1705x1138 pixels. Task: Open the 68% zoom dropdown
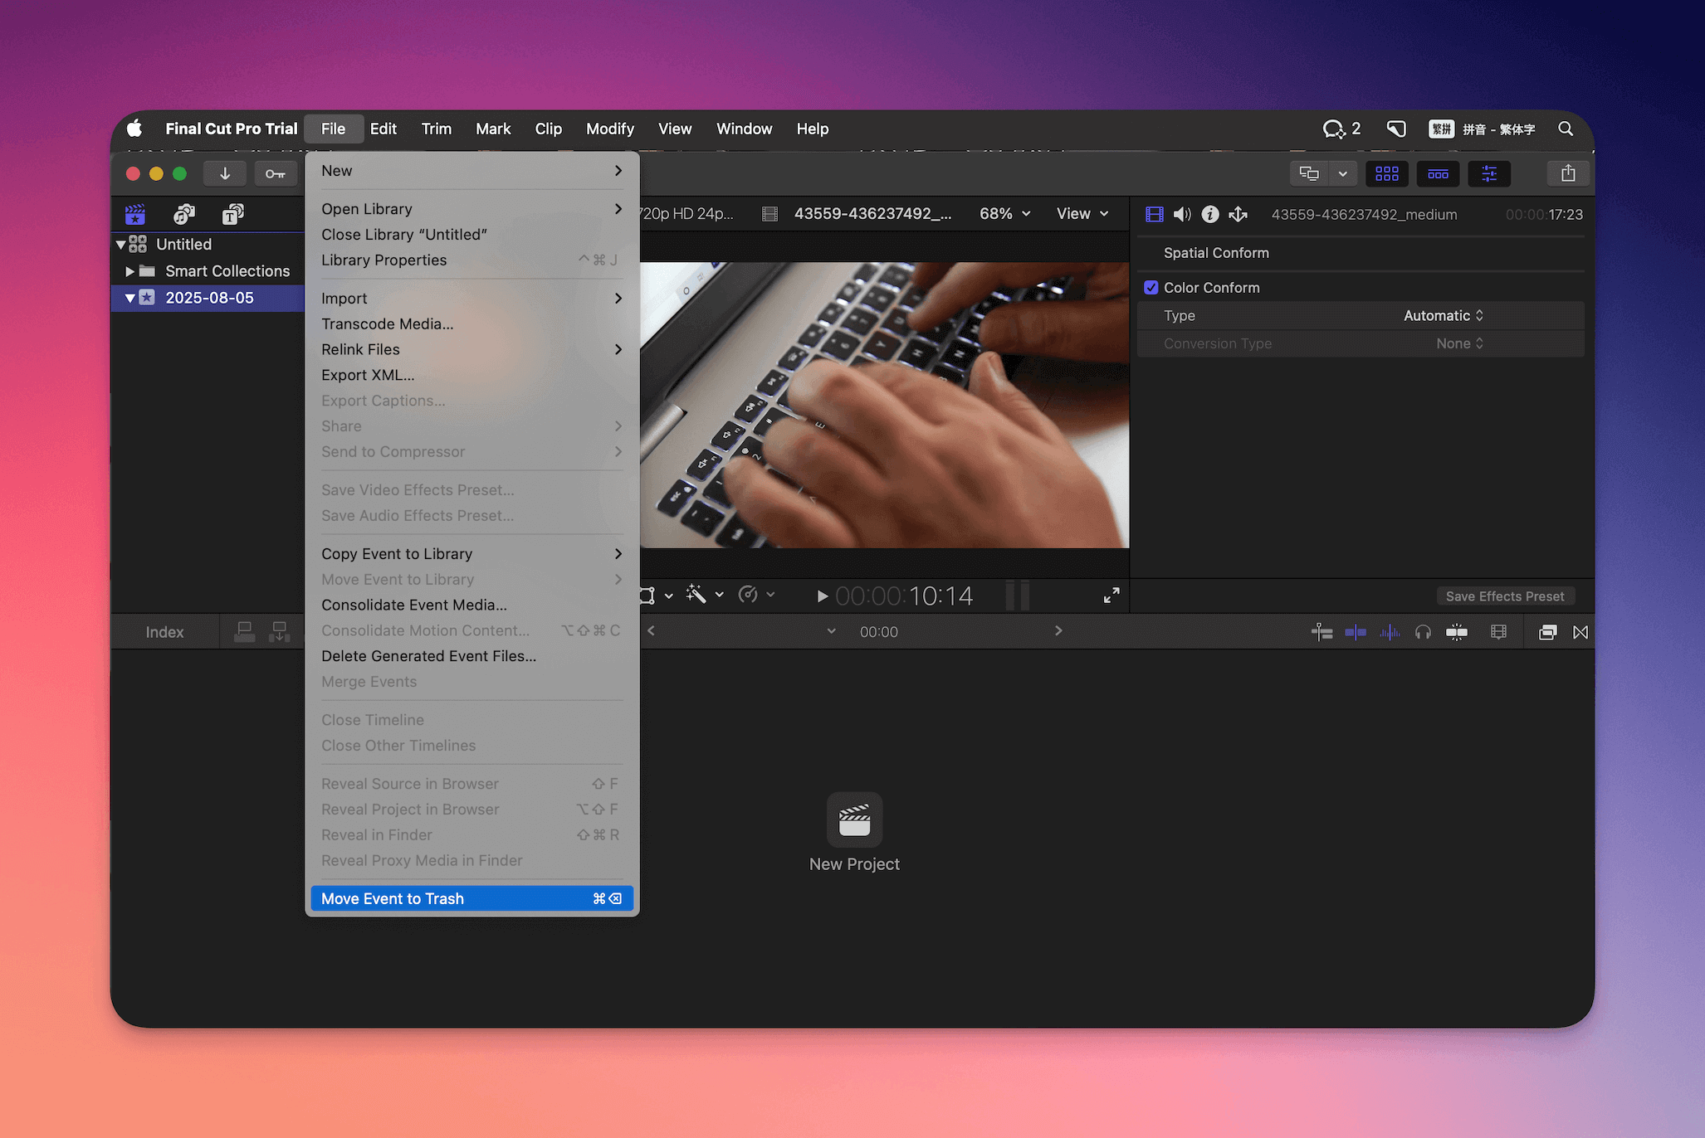(x=1004, y=214)
